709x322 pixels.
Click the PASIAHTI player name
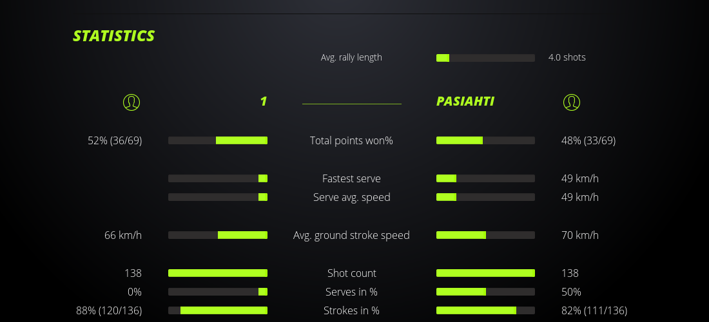click(465, 102)
